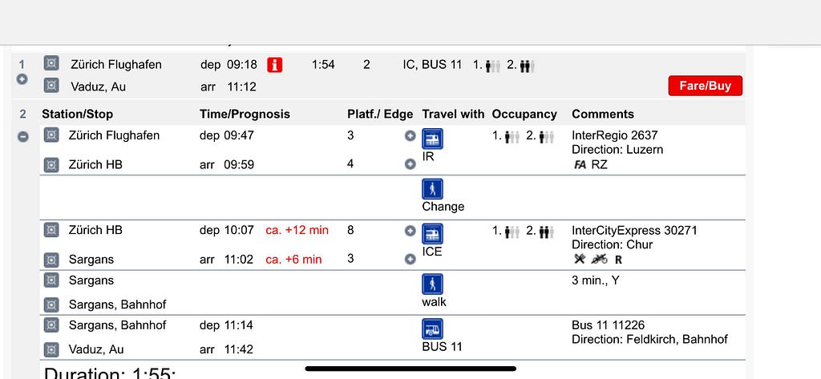Screen dimensions: 821x379
Task: Expand platform 3 details at Sargans arrival
Action: click(410, 259)
